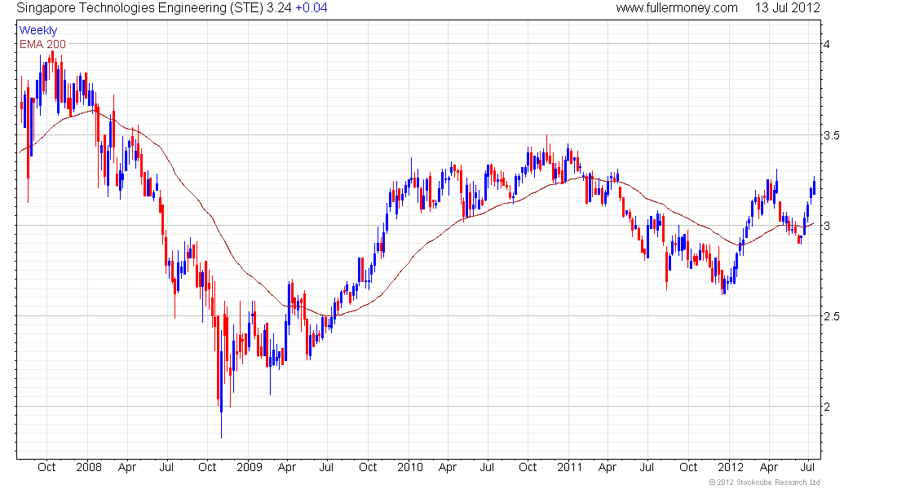Screen dimensions: 897x489
Task: Click the final 'Jul' label after 2012
Action: click(x=807, y=467)
